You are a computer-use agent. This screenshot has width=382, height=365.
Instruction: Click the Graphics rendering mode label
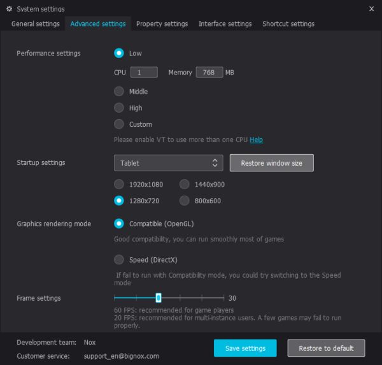point(54,224)
